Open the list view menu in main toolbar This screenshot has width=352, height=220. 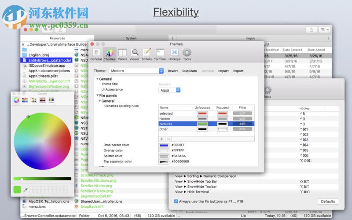coord(324,29)
